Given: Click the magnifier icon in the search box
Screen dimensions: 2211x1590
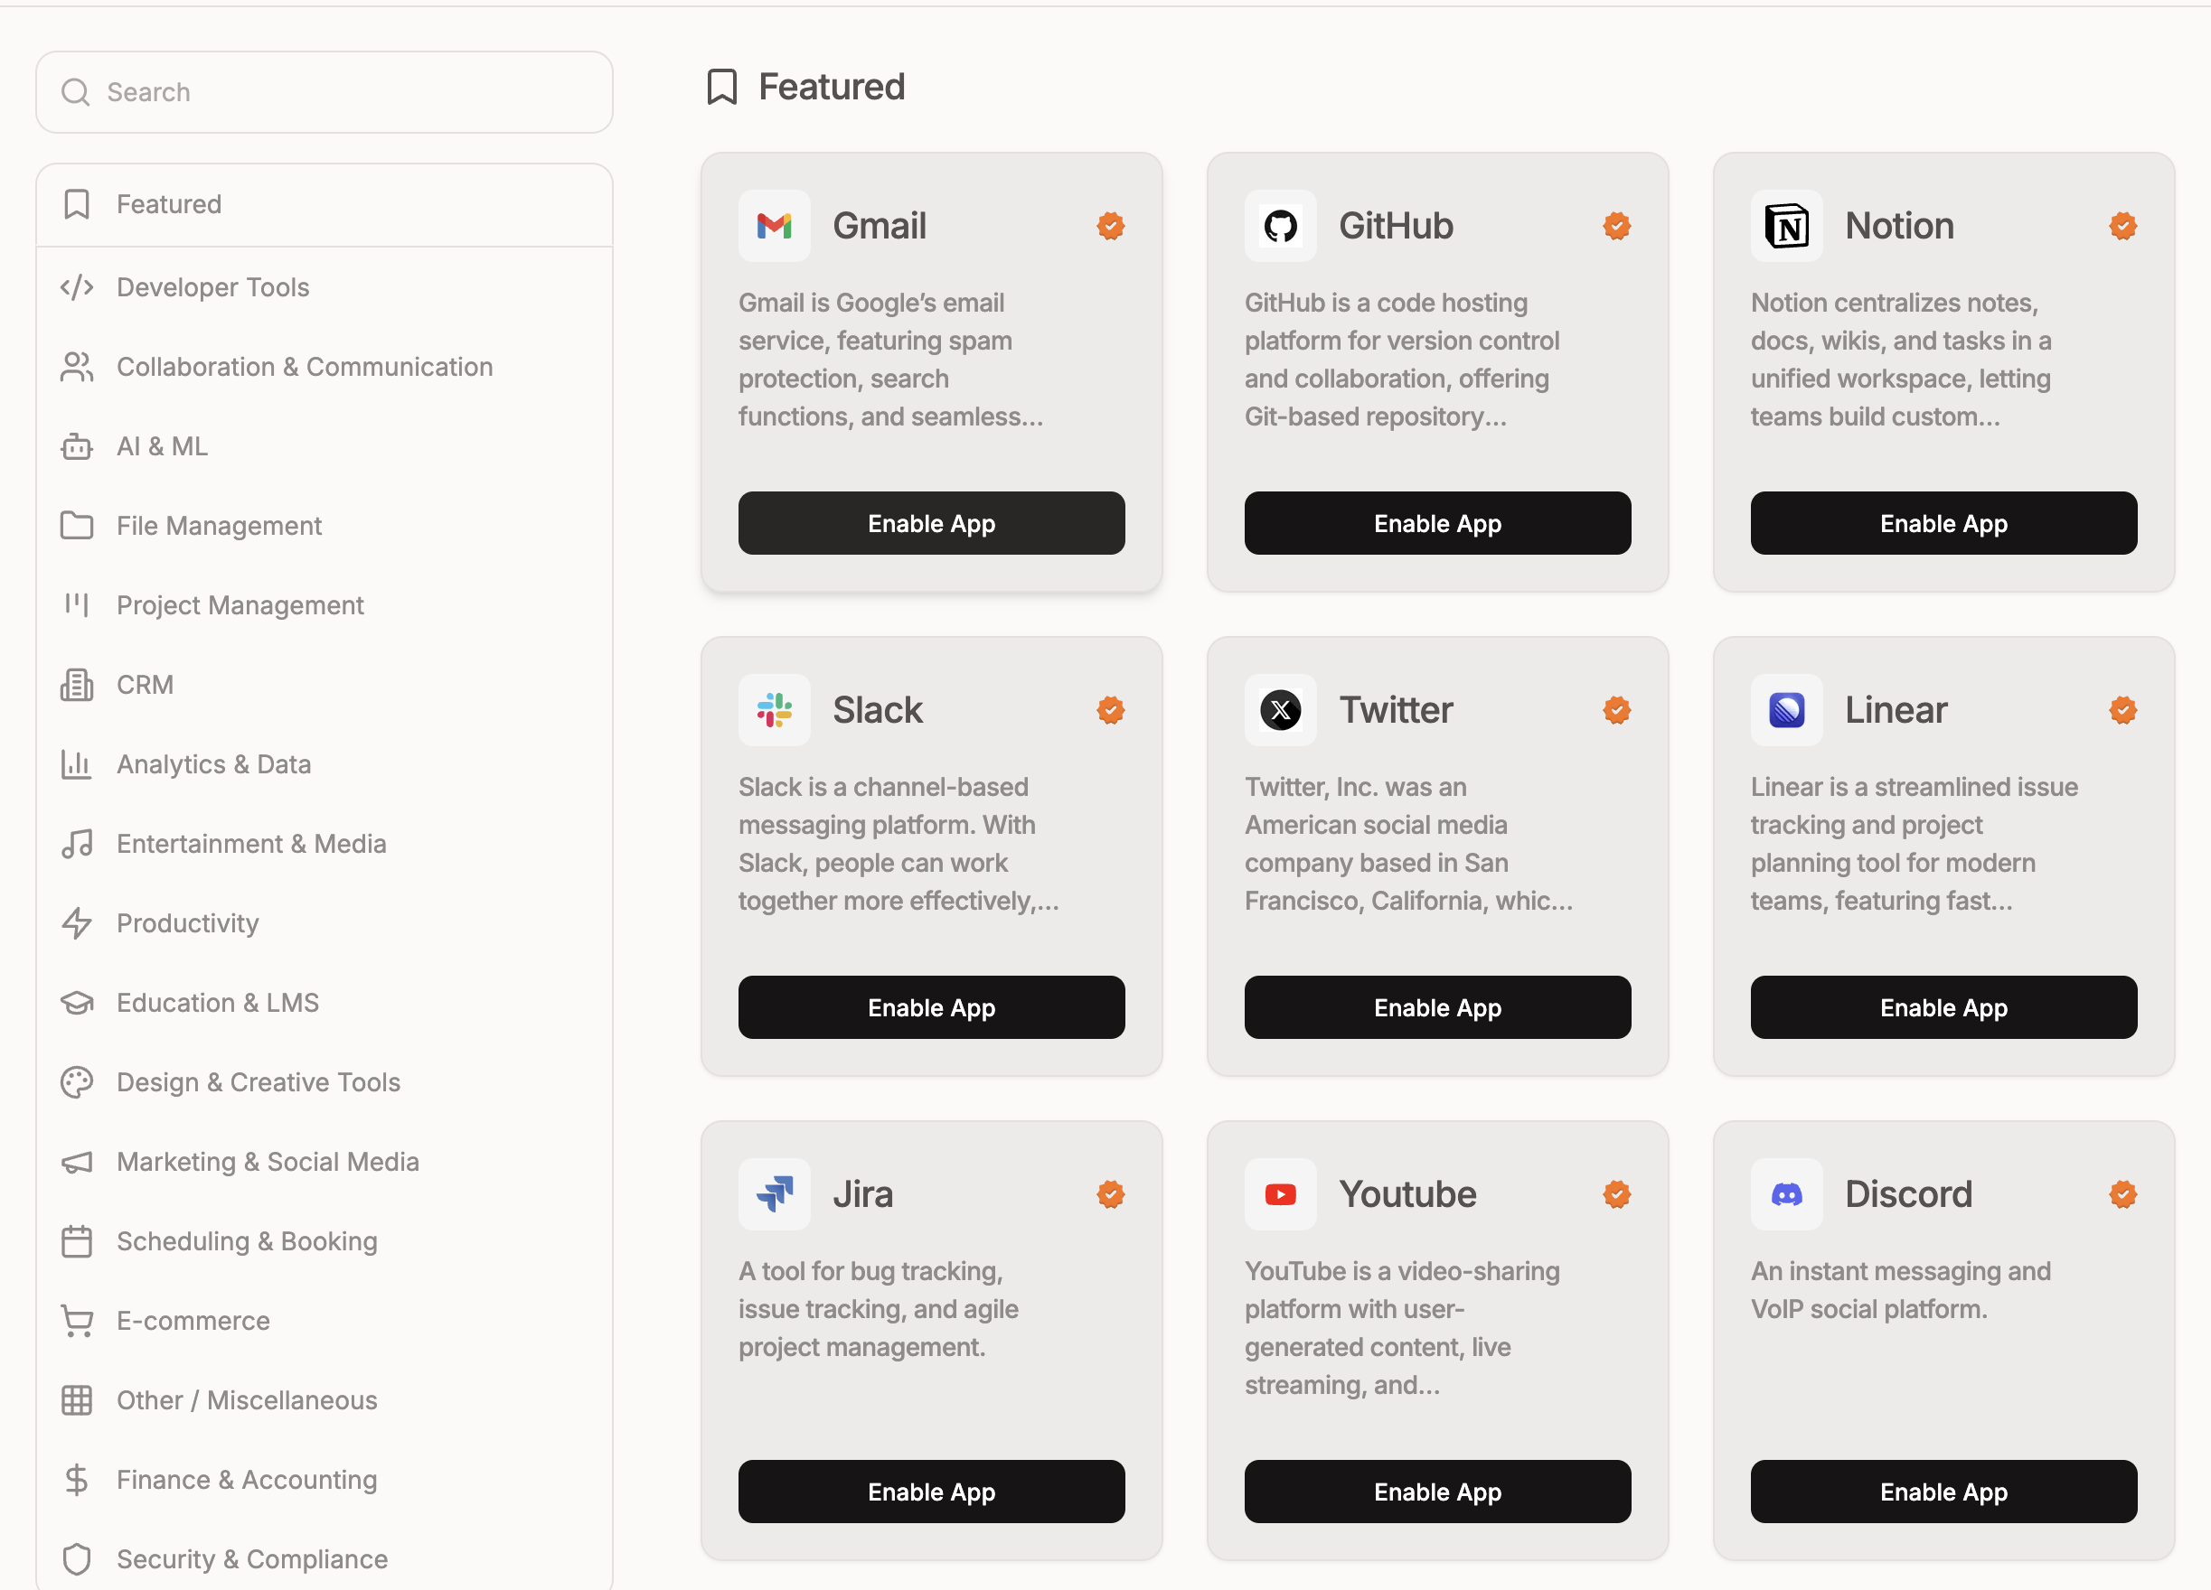Looking at the screenshot, I should pyautogui.click(x=75, y=92).
